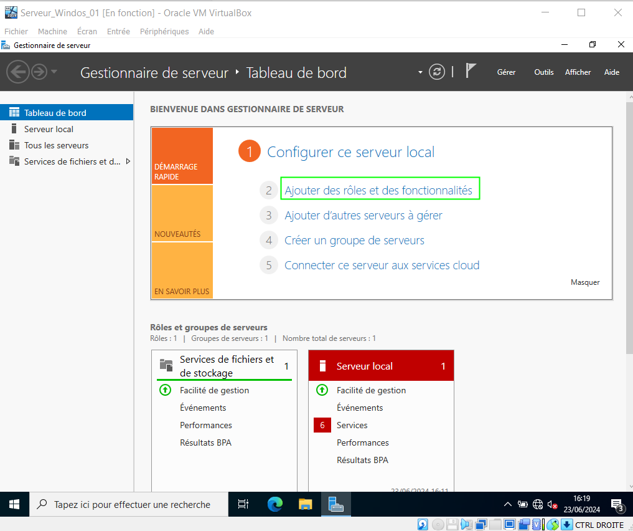The width and height of the screenshot is (633, 531).
Task: Open the notifications flag icon
Action: [471, 71]
